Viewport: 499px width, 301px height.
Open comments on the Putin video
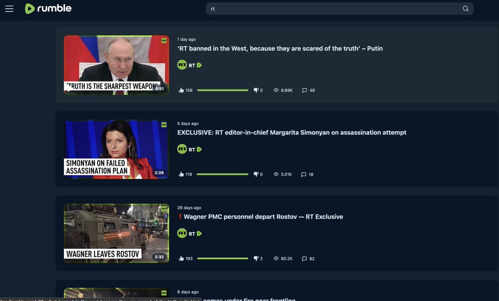pos(308,90)
